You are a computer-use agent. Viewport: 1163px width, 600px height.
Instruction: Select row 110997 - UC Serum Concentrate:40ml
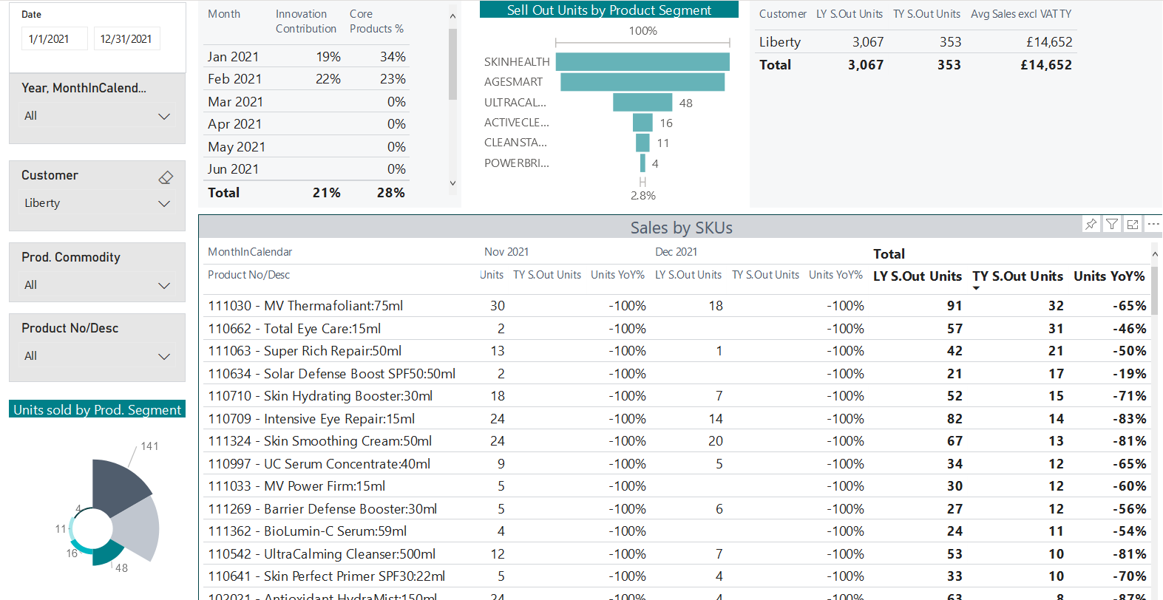click(676, 464)
